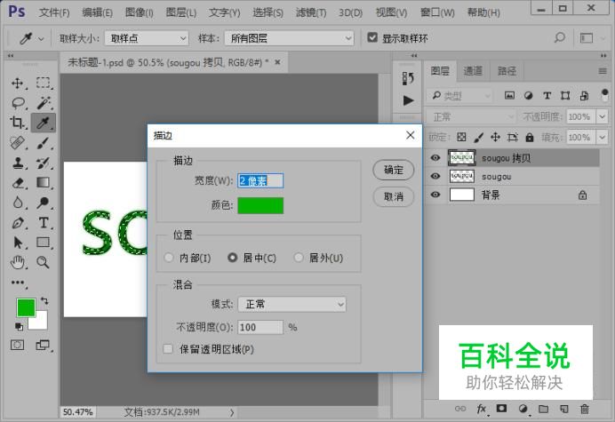The height and width of the screenshot is (422, 615).
Task: Swap foreground and background colors
Action: (x=44, y=301)
